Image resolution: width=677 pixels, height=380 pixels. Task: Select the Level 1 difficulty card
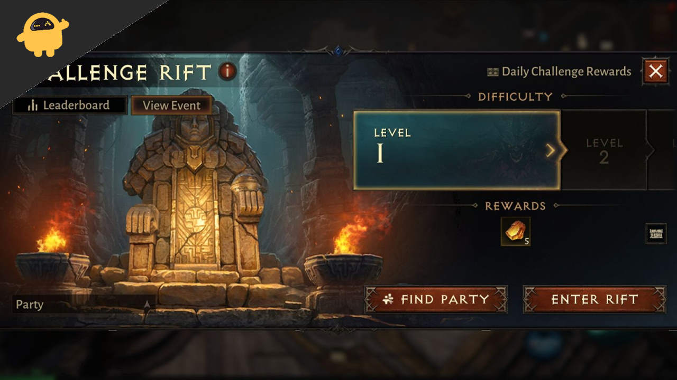pyautogui.click(x=457, y=150)
